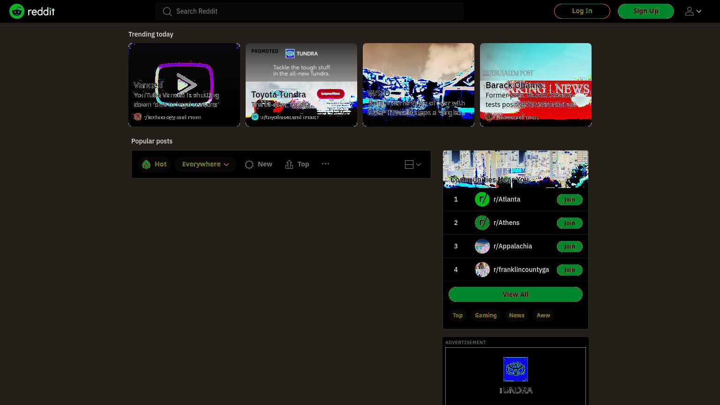Click the r/Athens community name
This screenshot has height=405, width=720.
506,223
